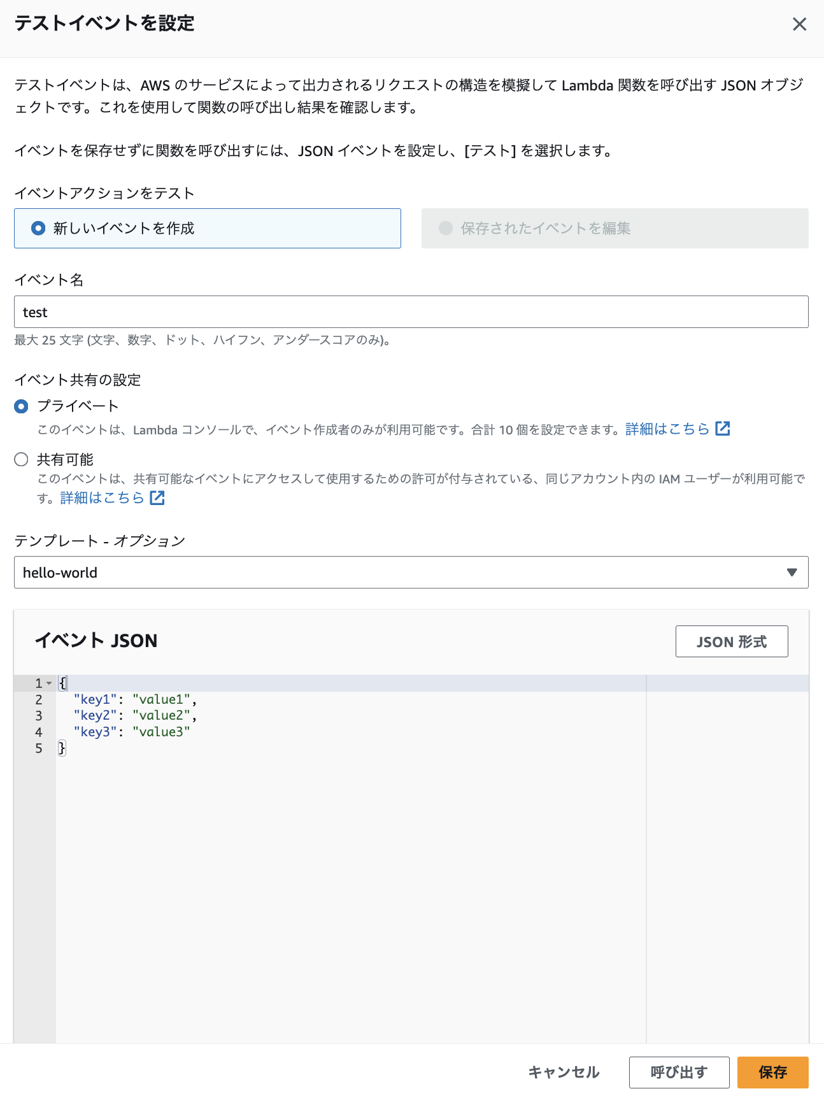This screenshot has width=824, height=1098.
Task: Choose the プライベート sharing option
Action: (x=22, y=406)
